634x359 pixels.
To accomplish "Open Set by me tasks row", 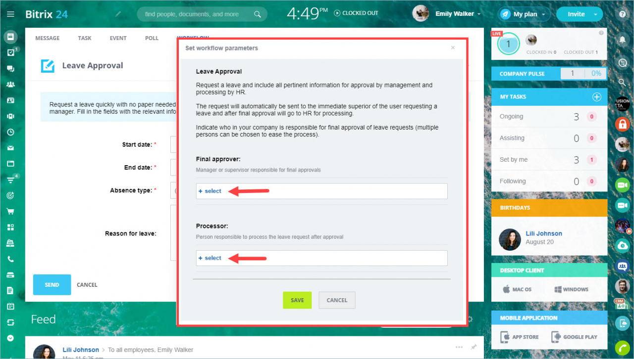I will tap(549, 160).
